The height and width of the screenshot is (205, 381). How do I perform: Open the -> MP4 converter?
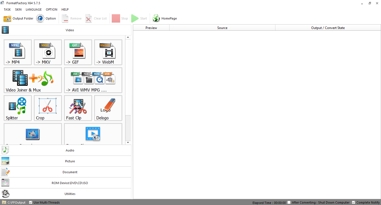pyautogui.click(x=18, y=52)
